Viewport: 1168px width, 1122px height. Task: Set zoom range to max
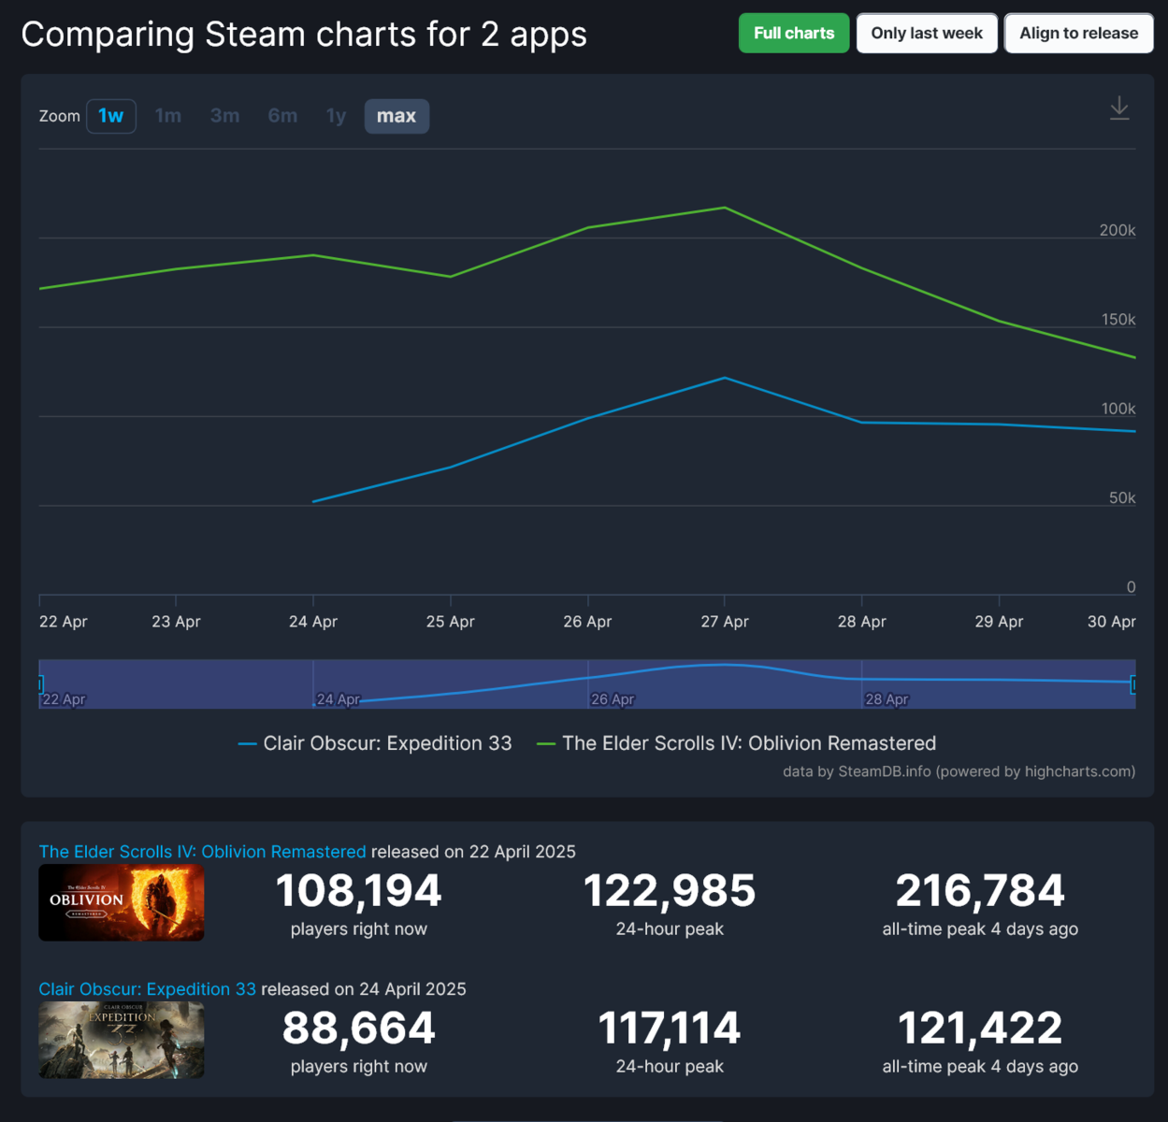(397, 116)
